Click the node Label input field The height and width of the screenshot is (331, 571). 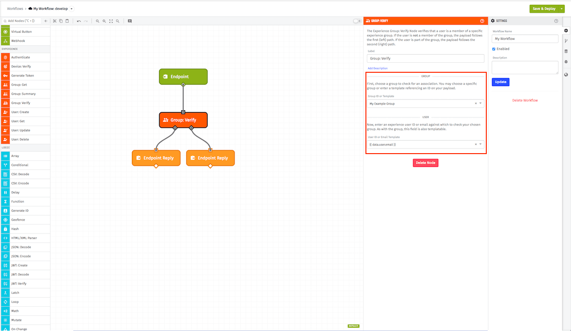tap(425, 58)
